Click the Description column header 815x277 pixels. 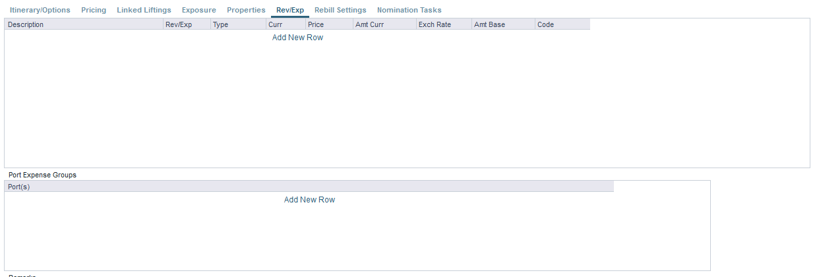(x=84, y=24)
